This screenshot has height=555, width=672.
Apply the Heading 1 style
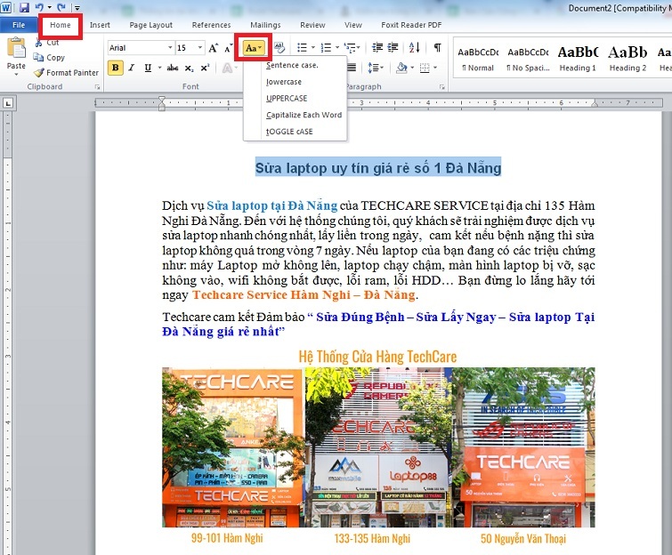click(578, 59)
